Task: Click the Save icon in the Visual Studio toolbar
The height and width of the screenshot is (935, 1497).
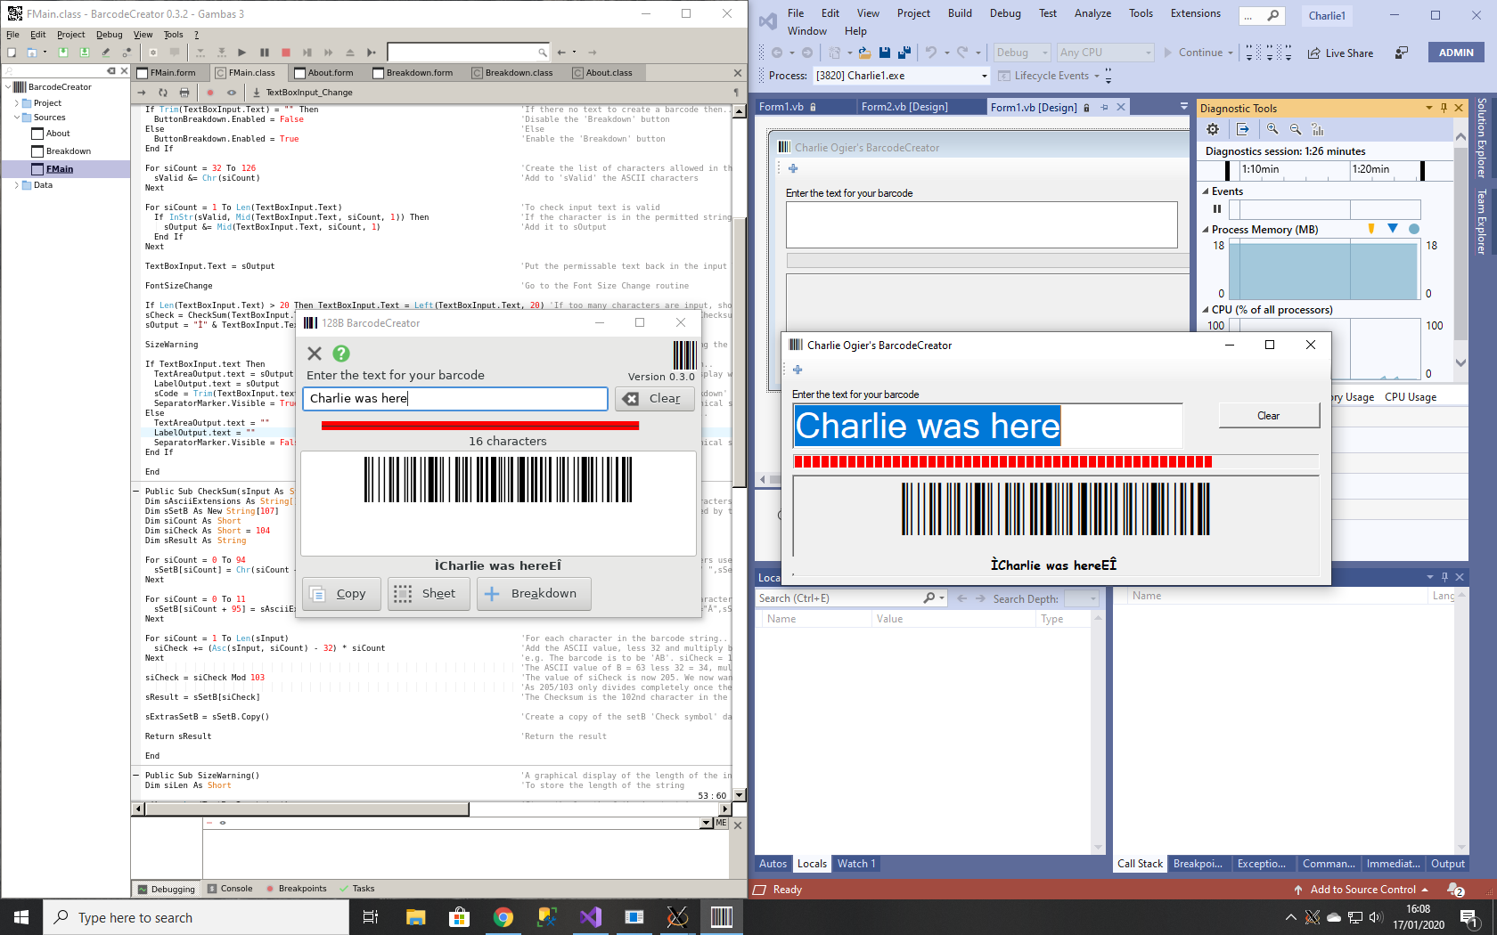Action: click(x=884, y=53)
